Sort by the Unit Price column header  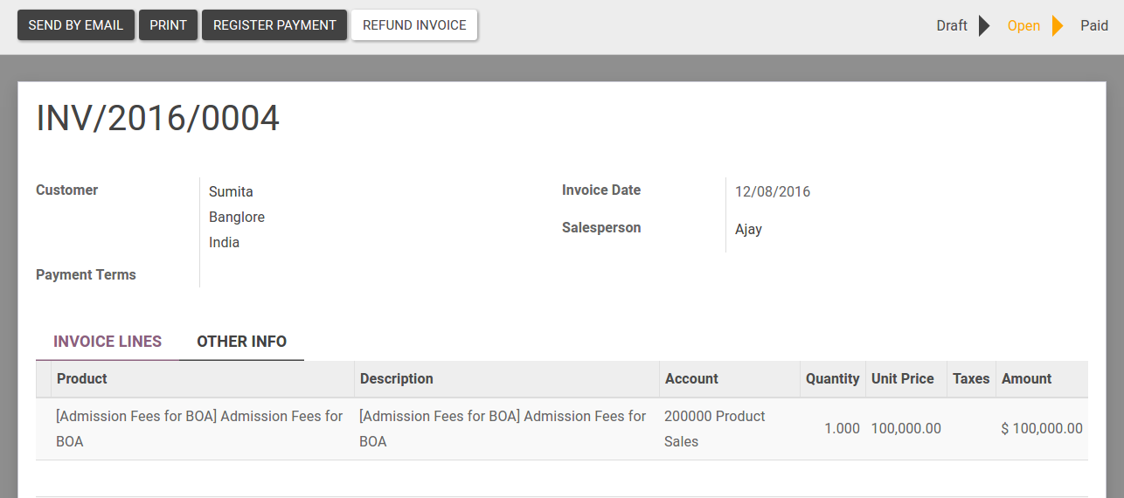coord(902,378)
